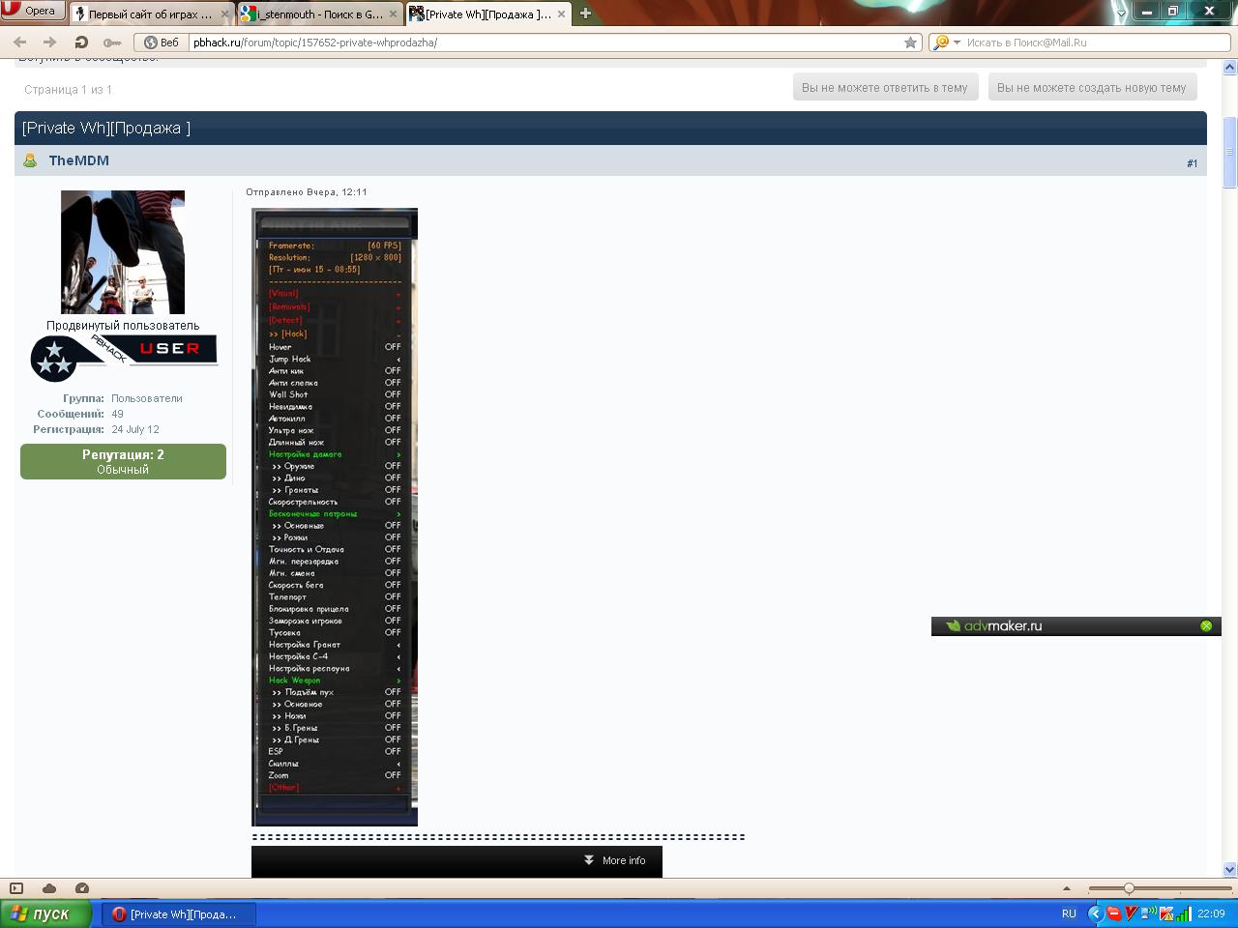Open the closed tabs dropdown arrow
This screenshot has height=928, width=1238.
(x=1121, y=14)
